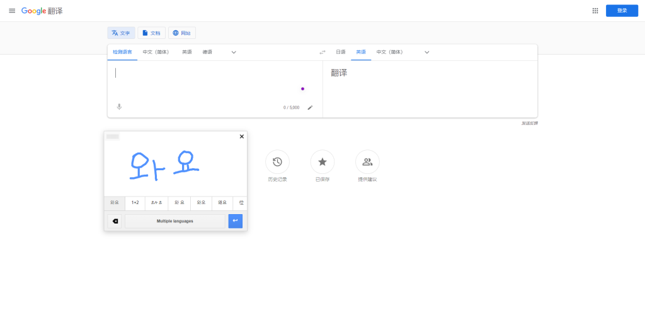Screen dimensions: 645x314
Task: Switch to 网站 website translation
Action: click(182, 33)
